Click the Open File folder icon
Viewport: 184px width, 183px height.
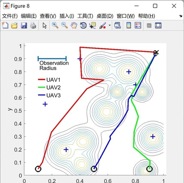point(14,25)
